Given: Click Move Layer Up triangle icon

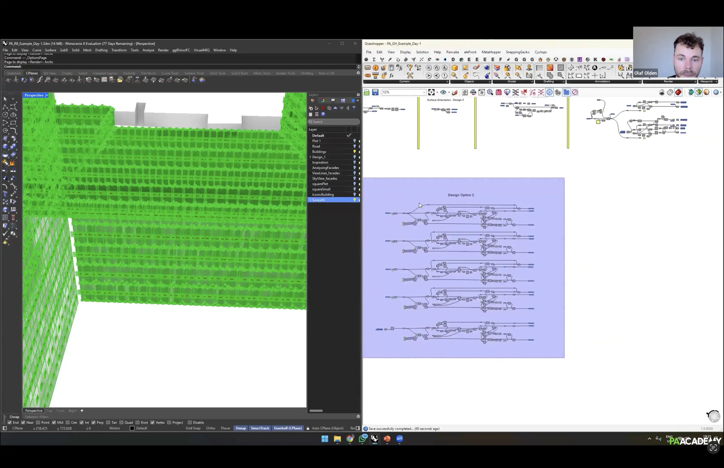Looking at the screenshot, I should pos(335,108).
